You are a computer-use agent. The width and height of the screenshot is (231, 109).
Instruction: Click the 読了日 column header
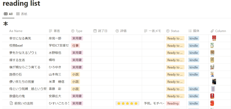pos(100,31)
